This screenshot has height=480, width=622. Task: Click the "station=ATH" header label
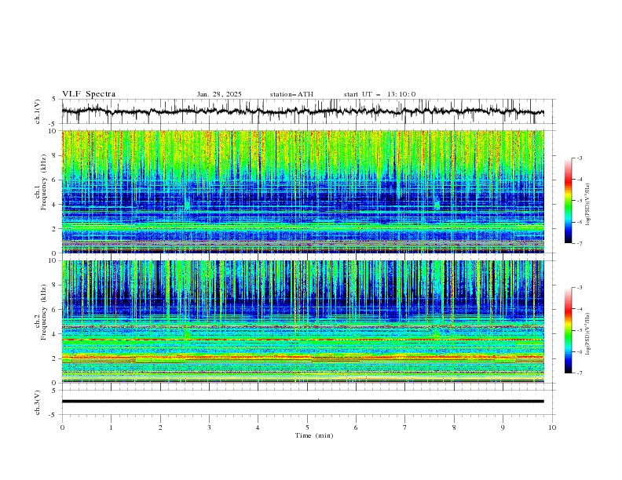[x=291, y=94]
